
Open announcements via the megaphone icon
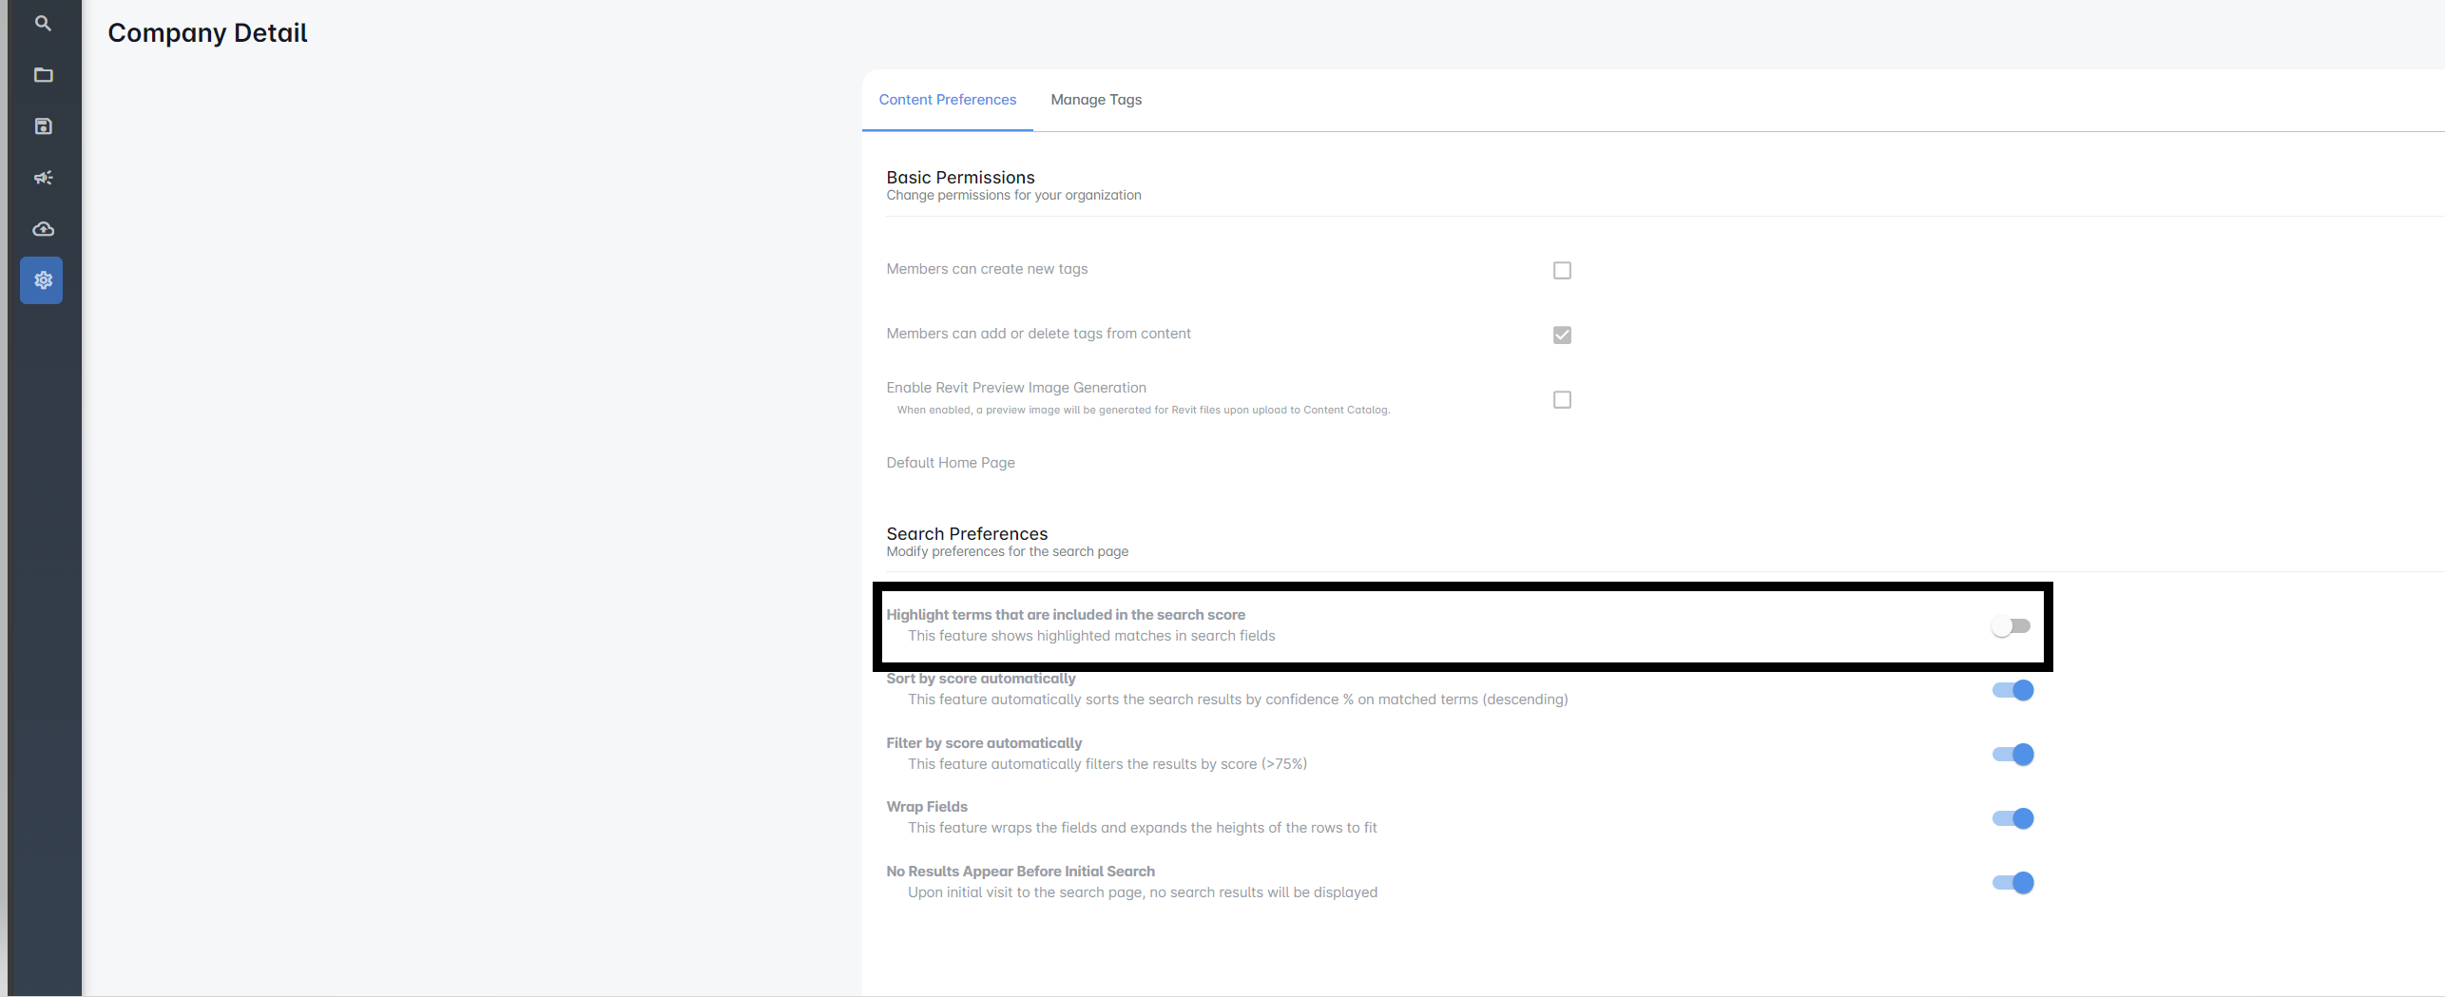42,177
